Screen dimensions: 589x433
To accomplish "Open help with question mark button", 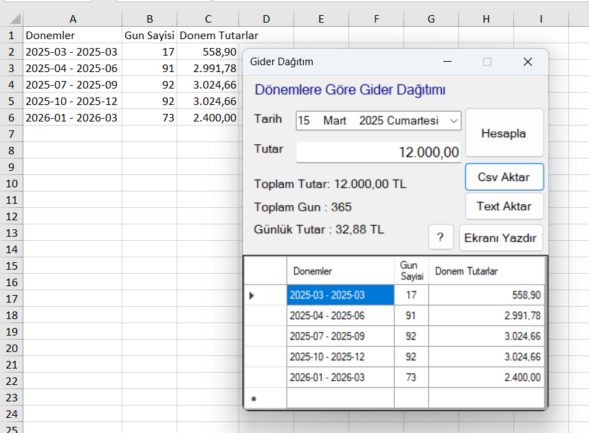I will [440, 238].
